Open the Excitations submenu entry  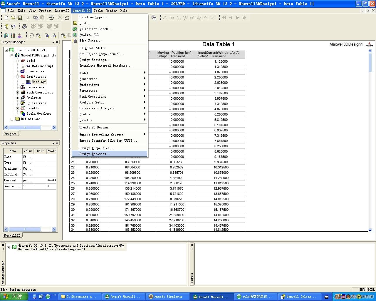tap(110, 85)
